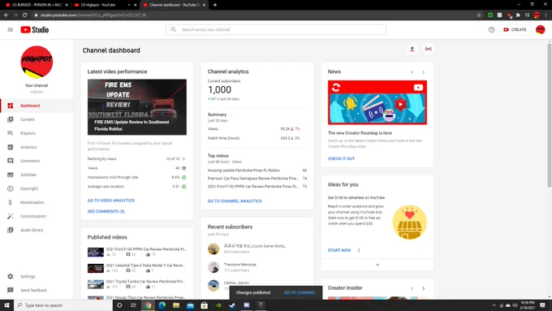Open the Windows Start menu
552x311 pixels.
tap(6, 305)
